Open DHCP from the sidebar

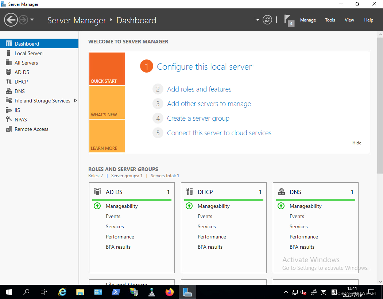click(x=39, y=82)
